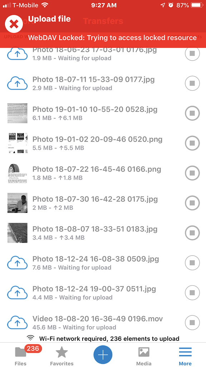Switch to the Transfers tab

point(103,21)
